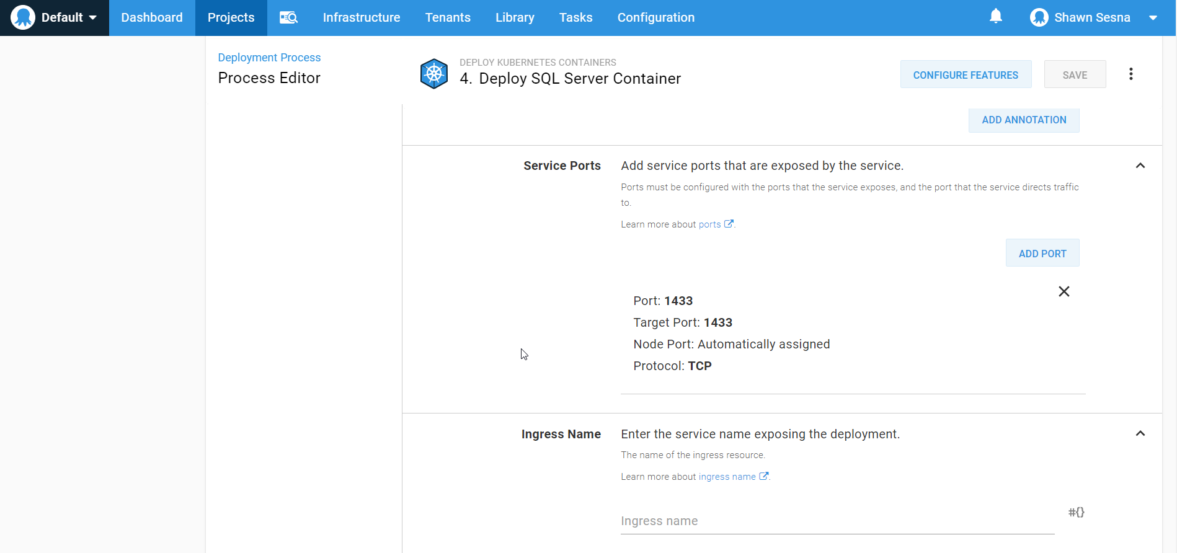Follow the Deployment Process breadcrumb link
1177x553 pixels.
tap(269, 58)
